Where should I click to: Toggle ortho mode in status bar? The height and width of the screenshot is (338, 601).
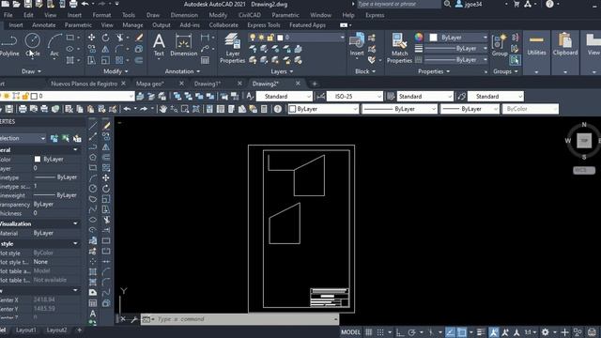[400, 332]
